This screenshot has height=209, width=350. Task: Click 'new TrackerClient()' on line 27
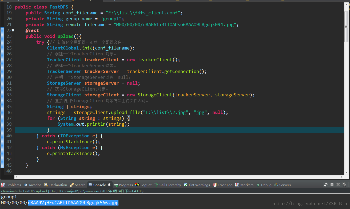tap(154, 60)
